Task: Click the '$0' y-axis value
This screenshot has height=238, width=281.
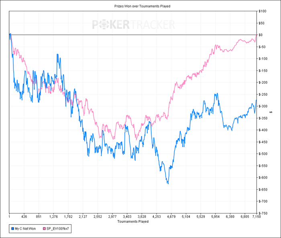Action: point(261,35)
